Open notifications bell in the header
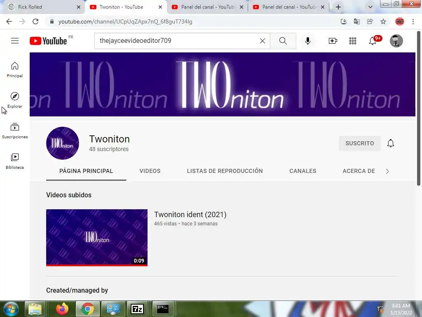Viewport: 422px width, 317px height. (x=373, y=41)
